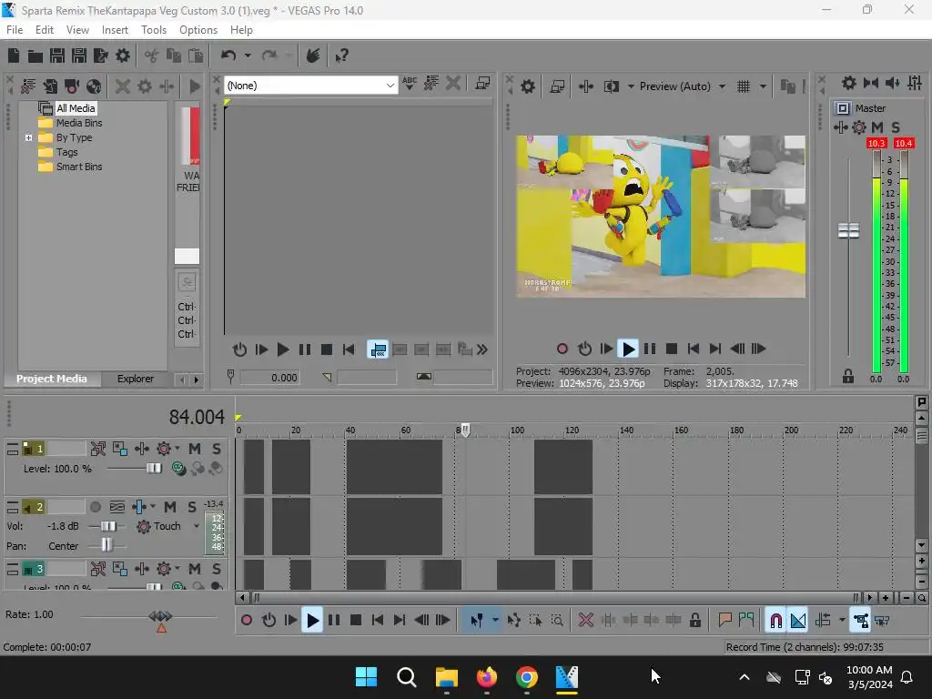Click the Master volume fader

tap(848, 230)
